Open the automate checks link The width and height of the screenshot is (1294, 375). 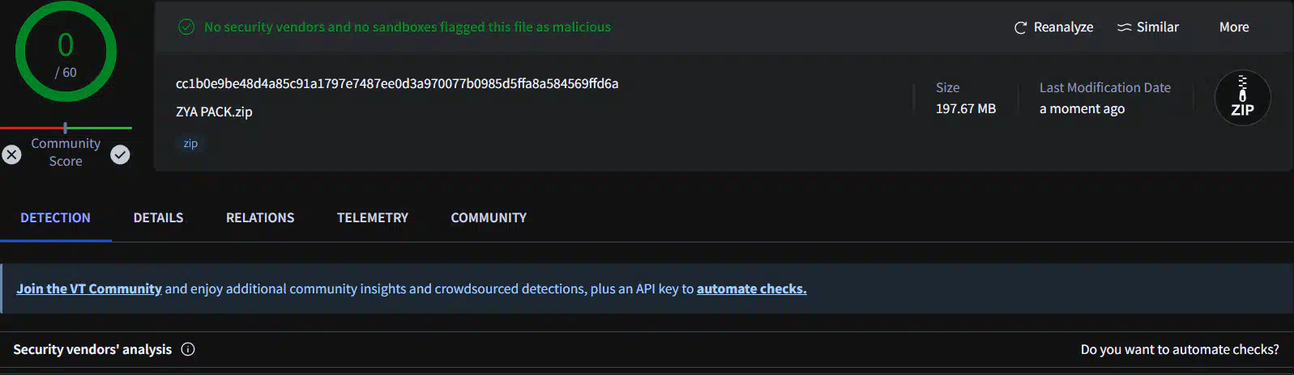coord(751,289)
